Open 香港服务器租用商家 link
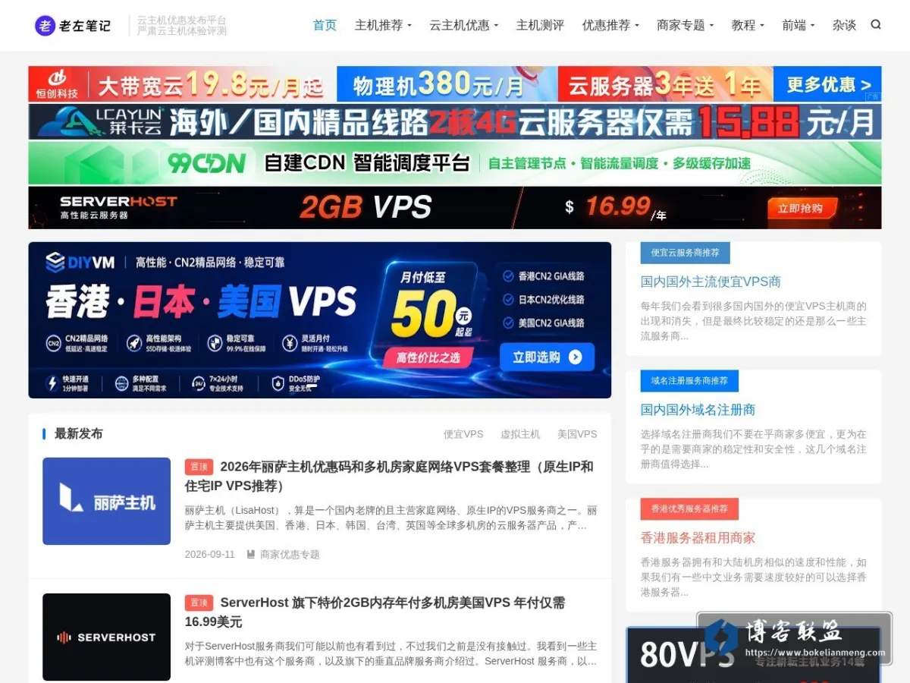Screen dimensions: 910x683 click(698, 538)
